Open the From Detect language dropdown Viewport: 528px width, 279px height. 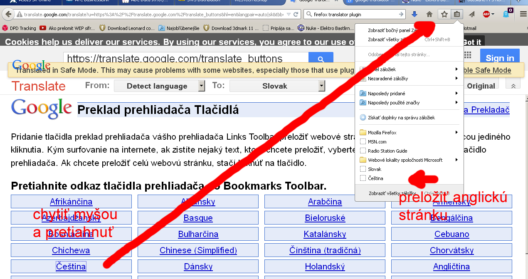[x=160, y=86]
